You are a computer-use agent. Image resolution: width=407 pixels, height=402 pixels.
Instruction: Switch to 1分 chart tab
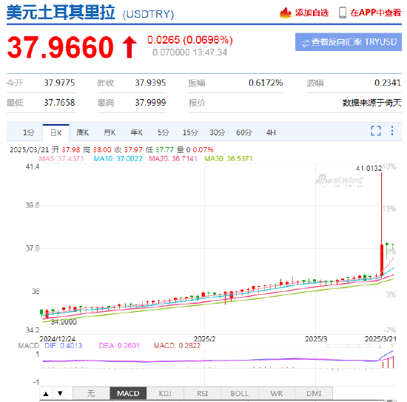[x=29, y=133]
